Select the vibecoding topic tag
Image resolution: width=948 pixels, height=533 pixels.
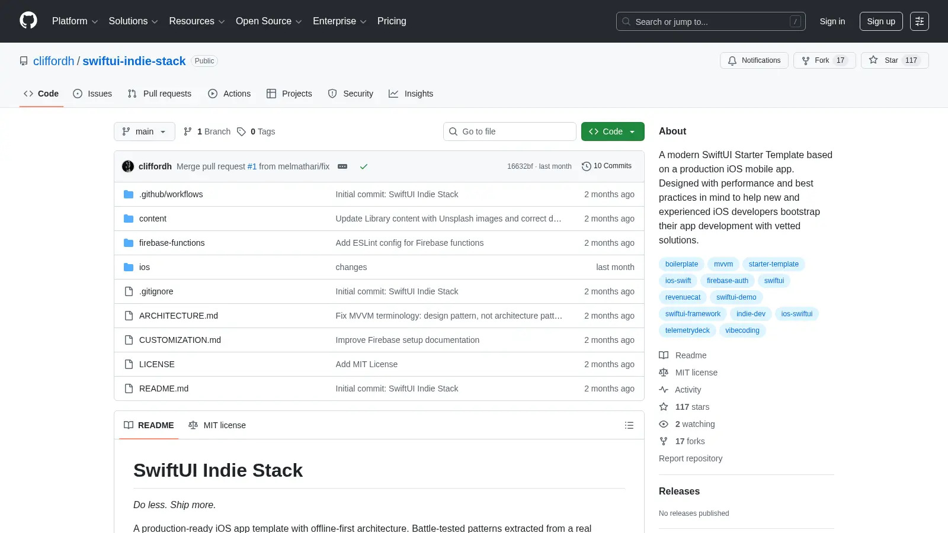tap(742, 330)
